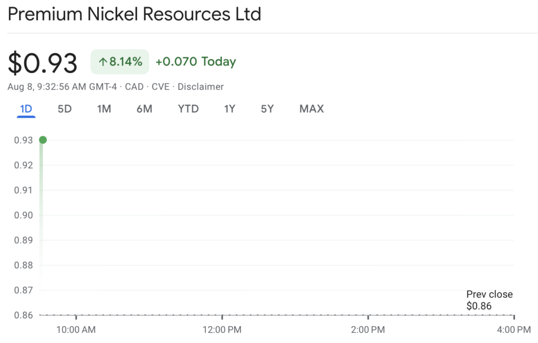View the 1Y chart tab

230,109
